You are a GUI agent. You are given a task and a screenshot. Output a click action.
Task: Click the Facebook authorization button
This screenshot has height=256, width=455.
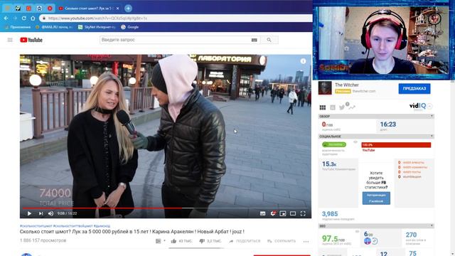coord(376,198)
